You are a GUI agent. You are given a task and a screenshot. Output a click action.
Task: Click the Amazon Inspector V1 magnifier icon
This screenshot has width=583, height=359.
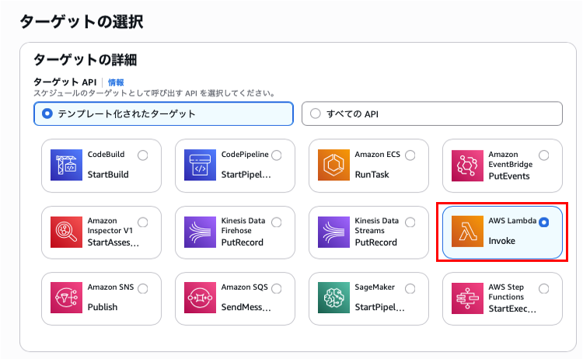[66, 232]
